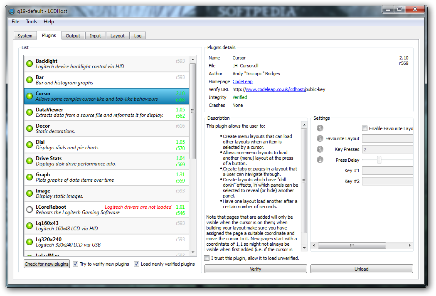Click the Verify button

tap(256, 269)
